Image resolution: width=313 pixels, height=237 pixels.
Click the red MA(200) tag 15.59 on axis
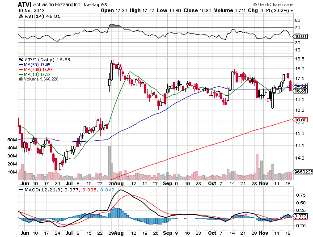point(300,119)
